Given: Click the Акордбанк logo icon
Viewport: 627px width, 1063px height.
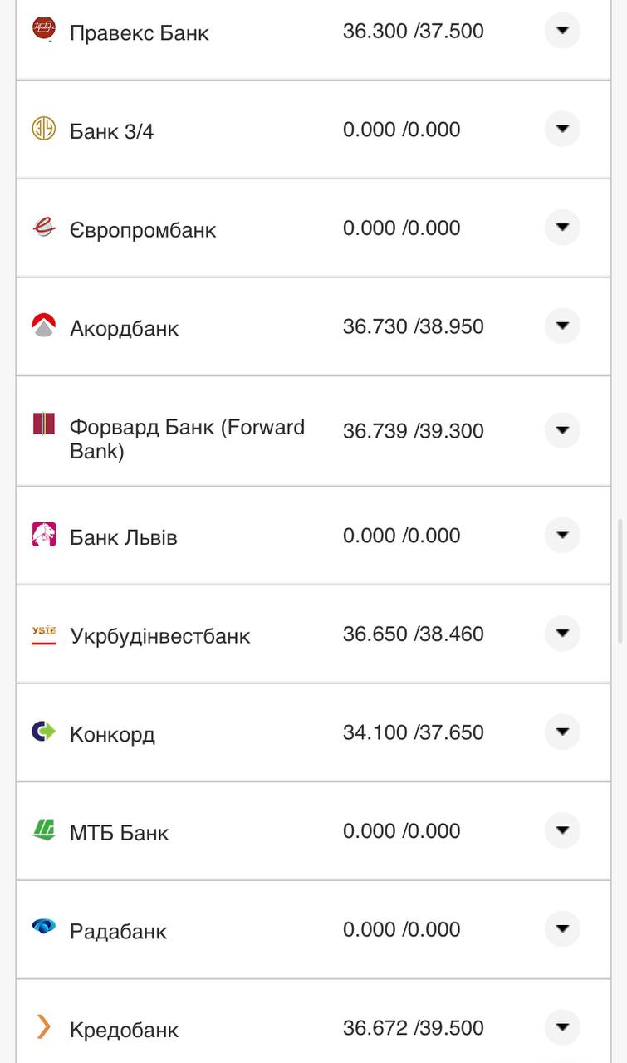Looking at the screenshot, I should (43, 325).
